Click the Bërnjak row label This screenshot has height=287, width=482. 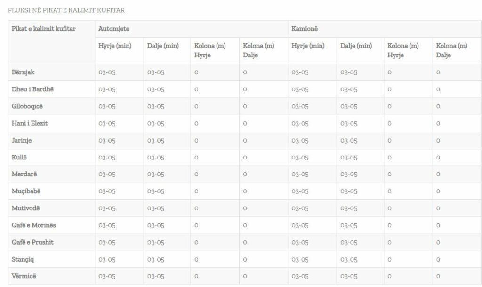23,72
